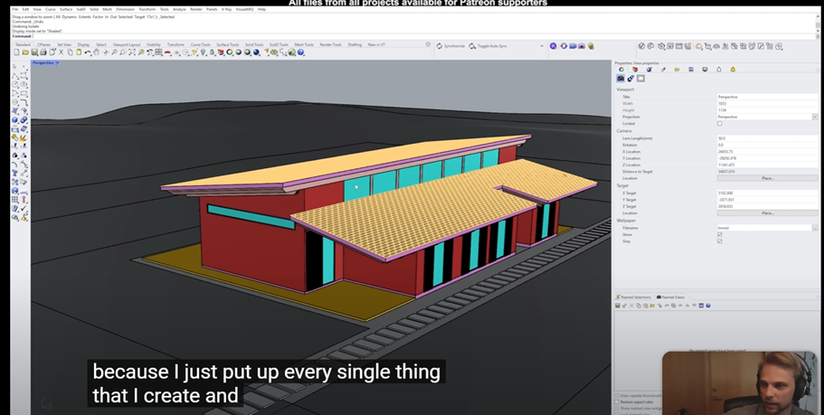
Task: Click the Place button for Camera Location
Action: pos(767,179)
